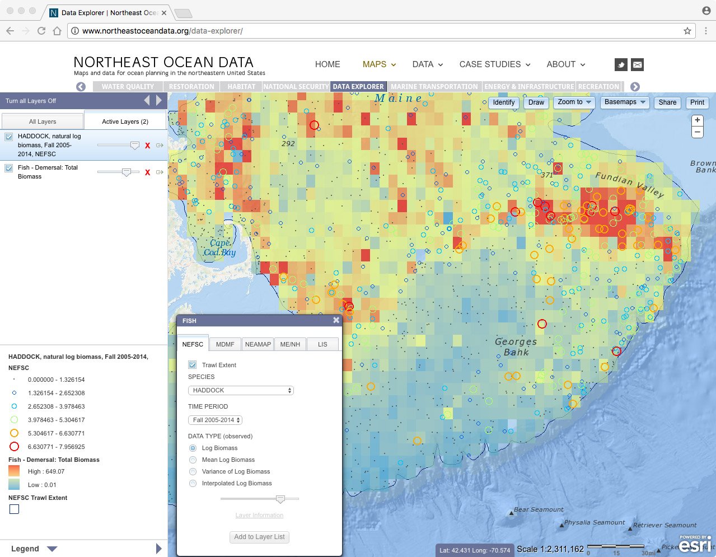Remove the HADDOCK layer with its red X

[x=148, y=146]
